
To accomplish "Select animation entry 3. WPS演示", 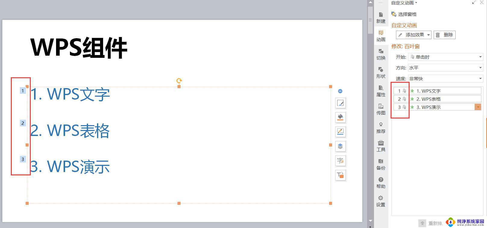I will tap(437, 107).
